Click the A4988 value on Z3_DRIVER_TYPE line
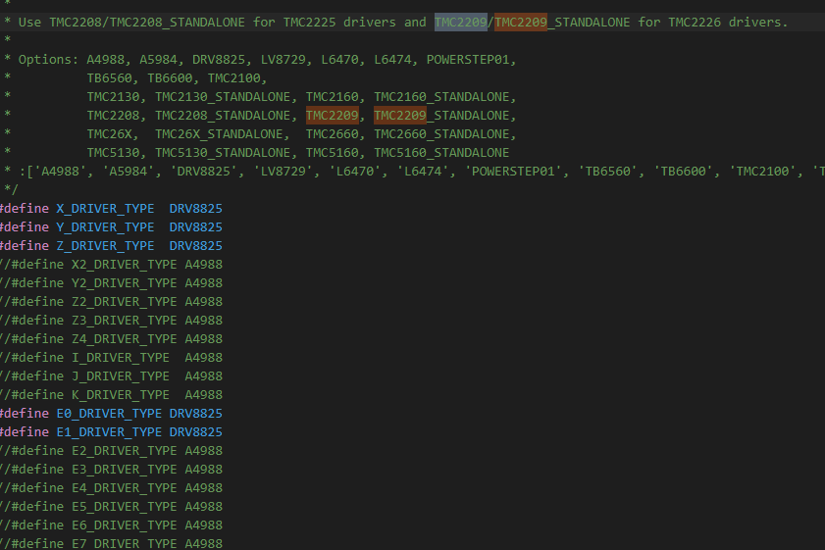 click(x=203, y=321)
